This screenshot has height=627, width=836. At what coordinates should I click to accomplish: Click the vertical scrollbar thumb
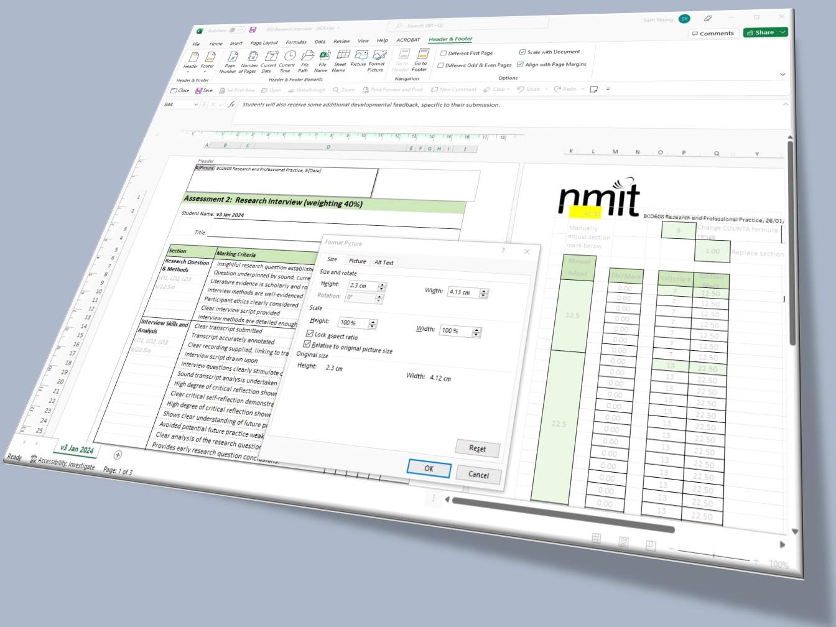(x=791, y=243)
